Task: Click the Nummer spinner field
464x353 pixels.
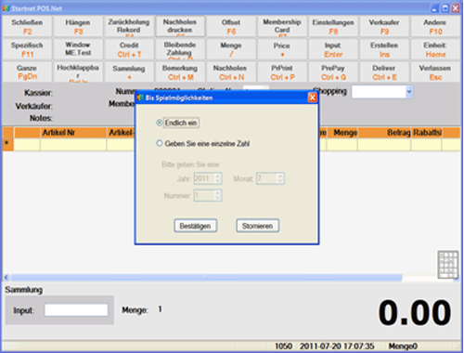Action: click(x=208, y=195)
